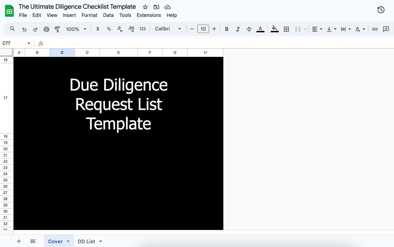Open the font family dropdown
This screenshot has width=394, height=247.
click(168, 29)
